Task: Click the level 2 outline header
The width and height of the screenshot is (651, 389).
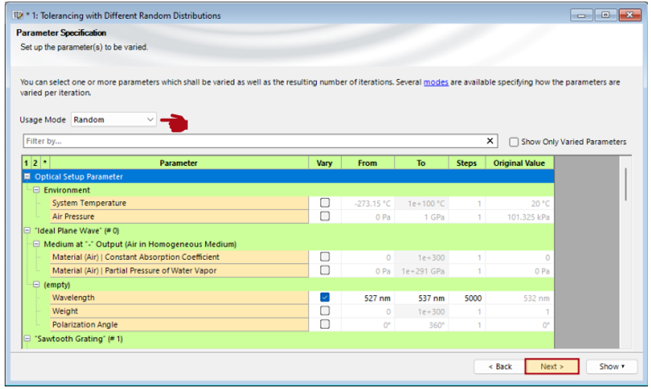Action: click(35, 163)
